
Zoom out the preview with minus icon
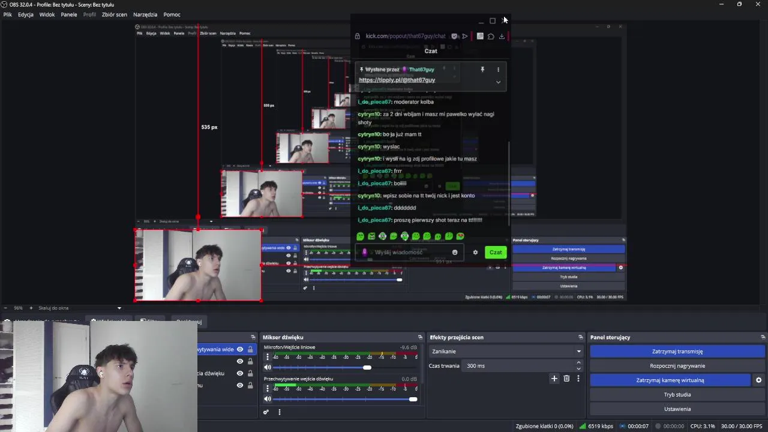click(6, 308)
